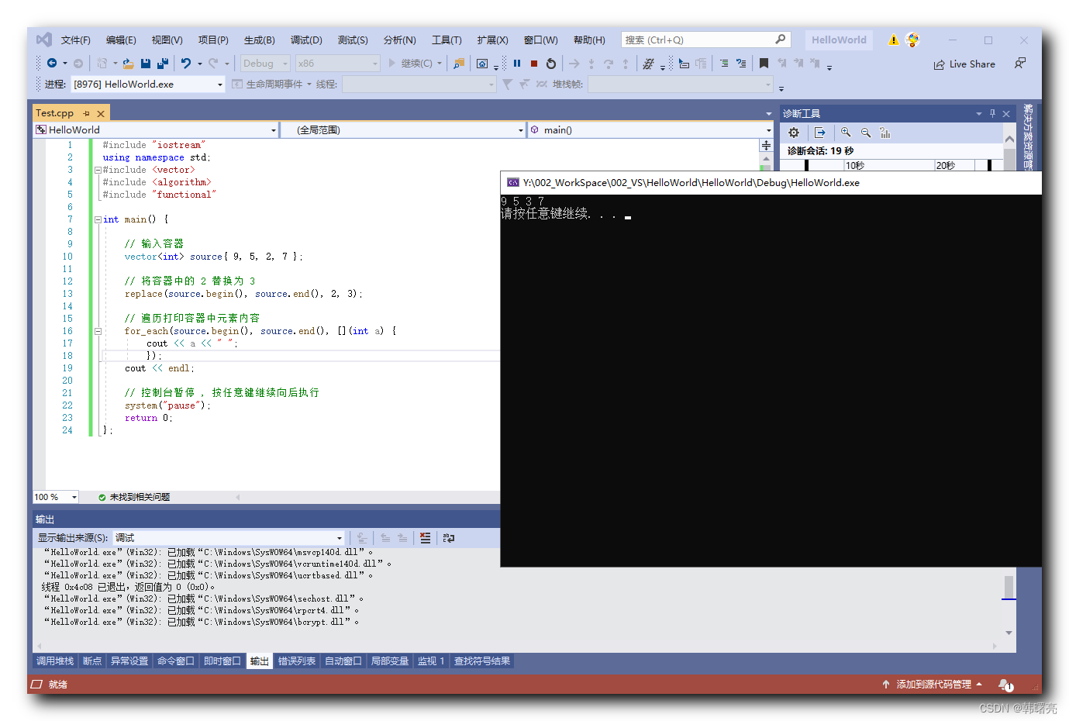Click the notifications icon in status bar
Viewport: 1069px width, 721px height.
coord(1005,685)
